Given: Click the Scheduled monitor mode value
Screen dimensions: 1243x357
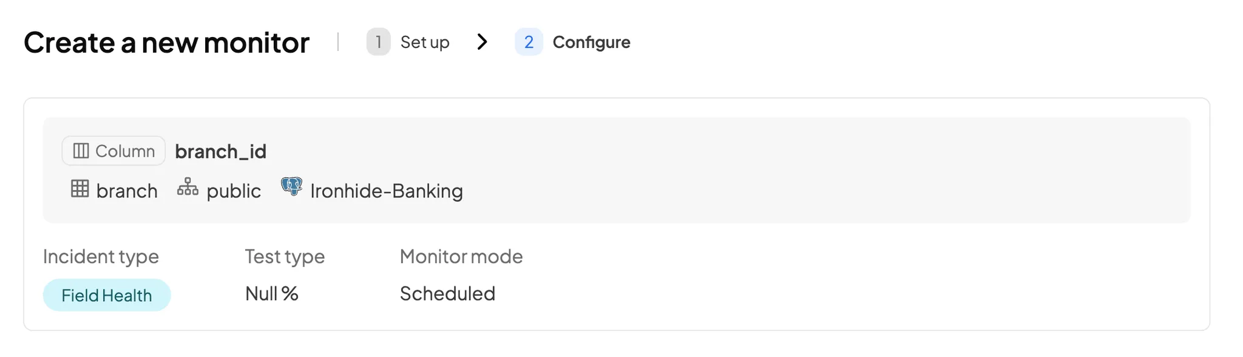Looking at the screenshot, I should pyautogui.click(x=447, y=294).
